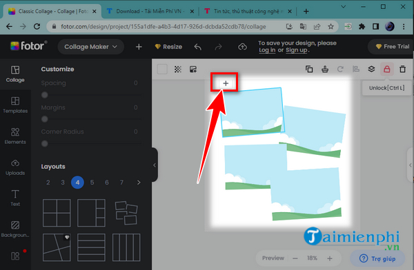Click the replace image icon
414x270 pixels.
click(193, 70)
